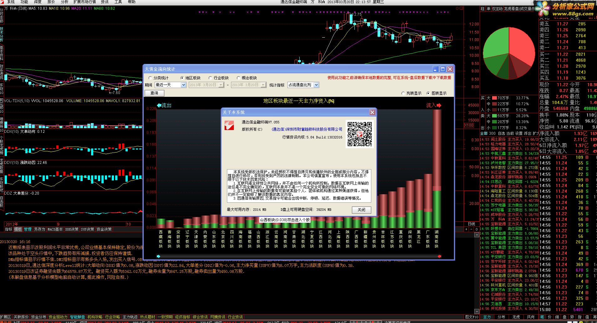Switch to the 风向 tab
597x323 pixels.
(x=531, y=317)
